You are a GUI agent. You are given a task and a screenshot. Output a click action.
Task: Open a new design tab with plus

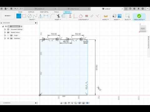click(126, 9)
